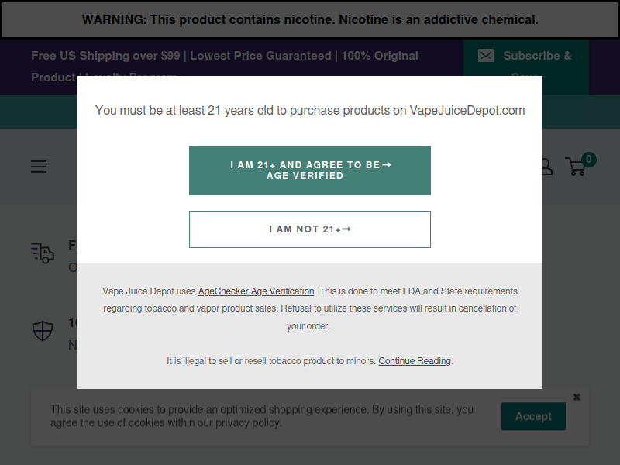This screenshot has width=620, height=465.
Task: Select the I AM NOT 21+ button
Action: pyautogui.click(x=309, y=229)
